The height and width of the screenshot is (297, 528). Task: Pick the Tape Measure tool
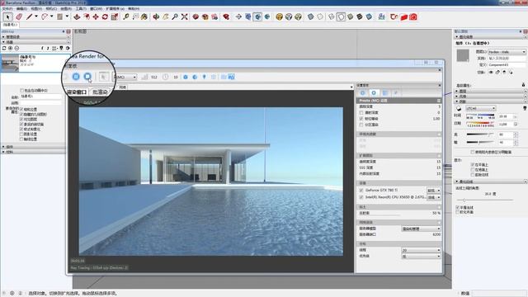coord(126,16)
